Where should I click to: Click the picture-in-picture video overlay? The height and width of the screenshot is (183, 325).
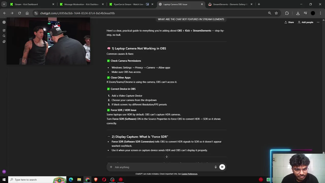(48, 41)
